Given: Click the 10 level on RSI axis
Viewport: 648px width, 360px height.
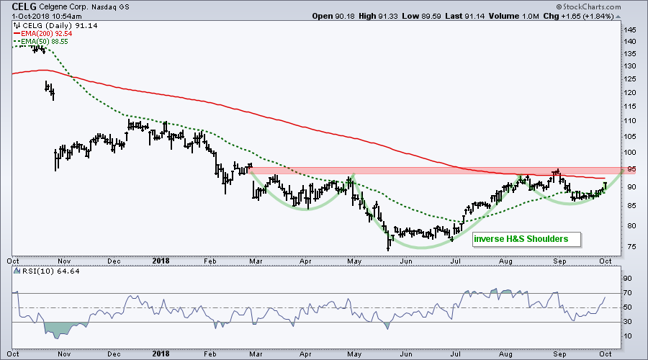Looking at the screenshot, I should [628, 336].
